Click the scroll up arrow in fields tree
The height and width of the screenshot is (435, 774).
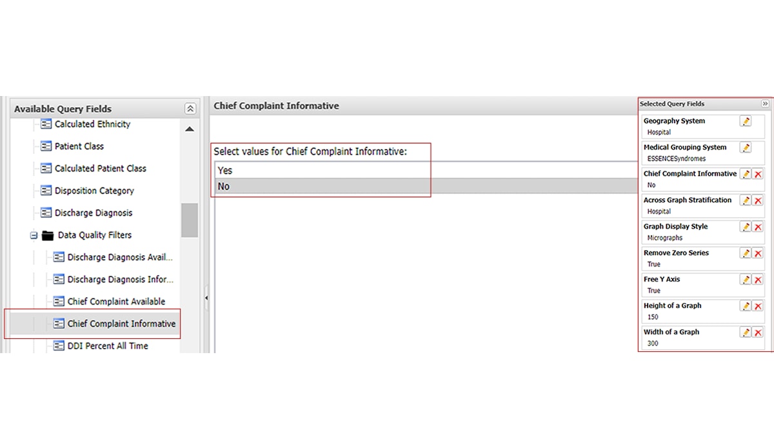pyautogui.click(x=190, y=130)
